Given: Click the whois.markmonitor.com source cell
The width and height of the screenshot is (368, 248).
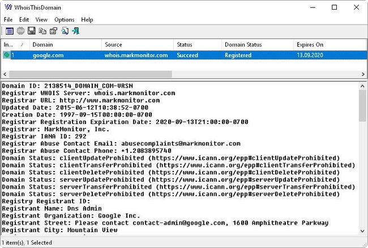Looking at the screenshot, I should pos(136,55).
